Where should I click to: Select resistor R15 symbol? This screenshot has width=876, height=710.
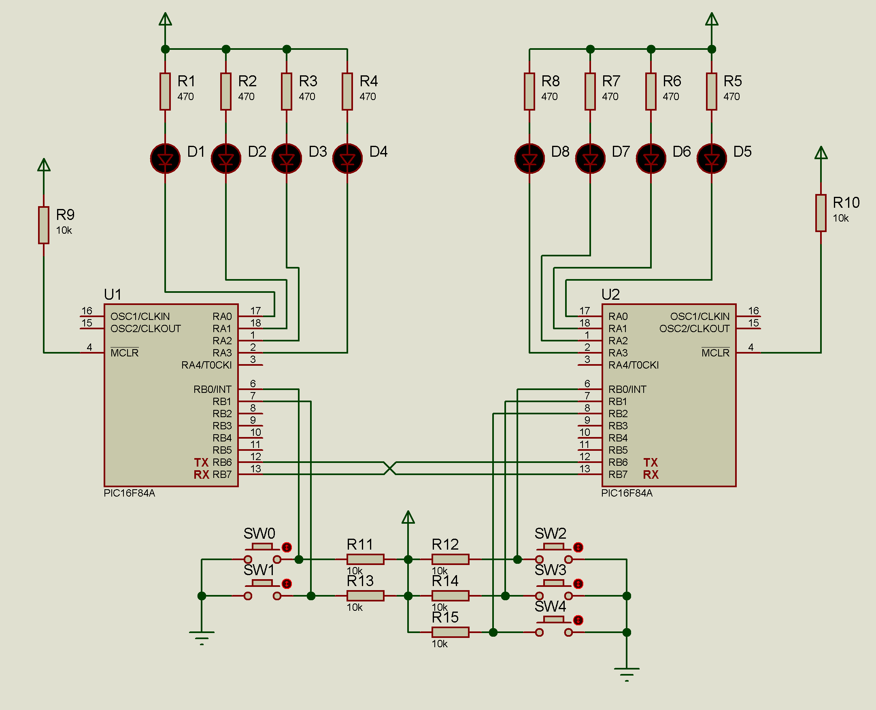pos(451,632)
